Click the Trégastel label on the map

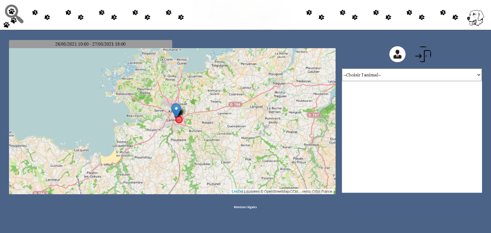pos(148,53)
